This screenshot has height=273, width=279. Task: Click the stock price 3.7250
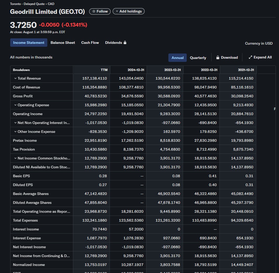click(x=23, y=25)
